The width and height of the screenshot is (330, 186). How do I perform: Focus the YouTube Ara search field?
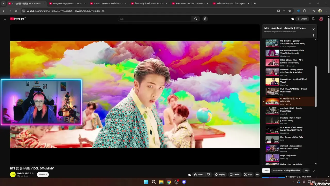point(155,19)
